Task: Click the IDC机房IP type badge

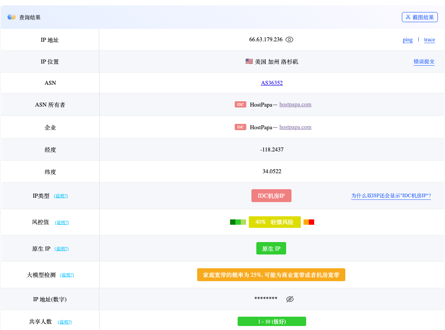Action: point(271,196)
